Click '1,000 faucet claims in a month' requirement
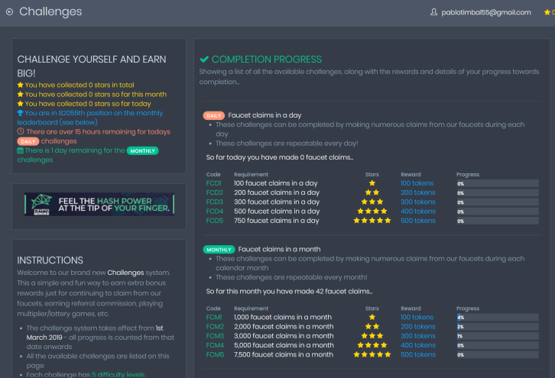This screenshot has height=378, width=555. [x=283, y=317]
